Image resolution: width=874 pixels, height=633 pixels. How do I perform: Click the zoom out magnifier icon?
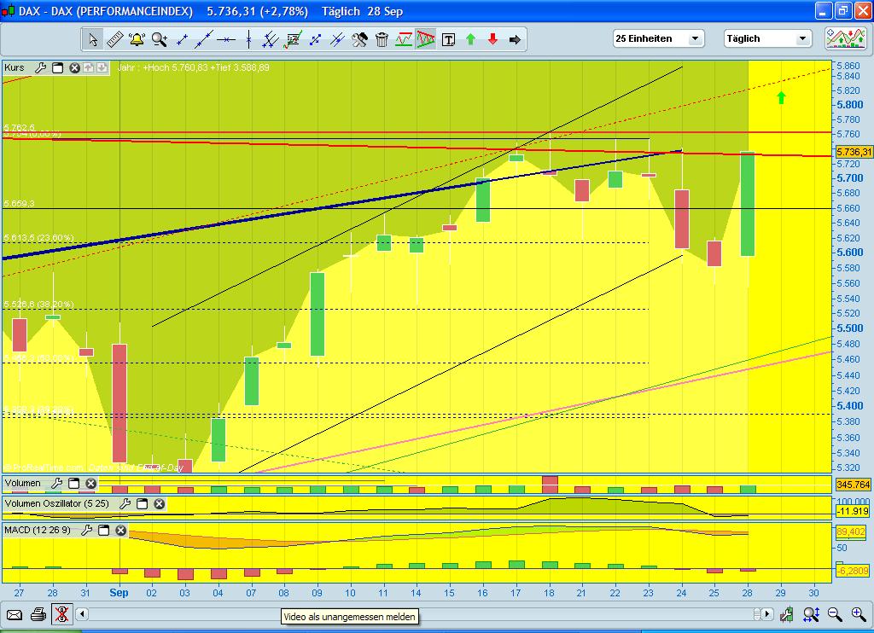coord(835,614)
